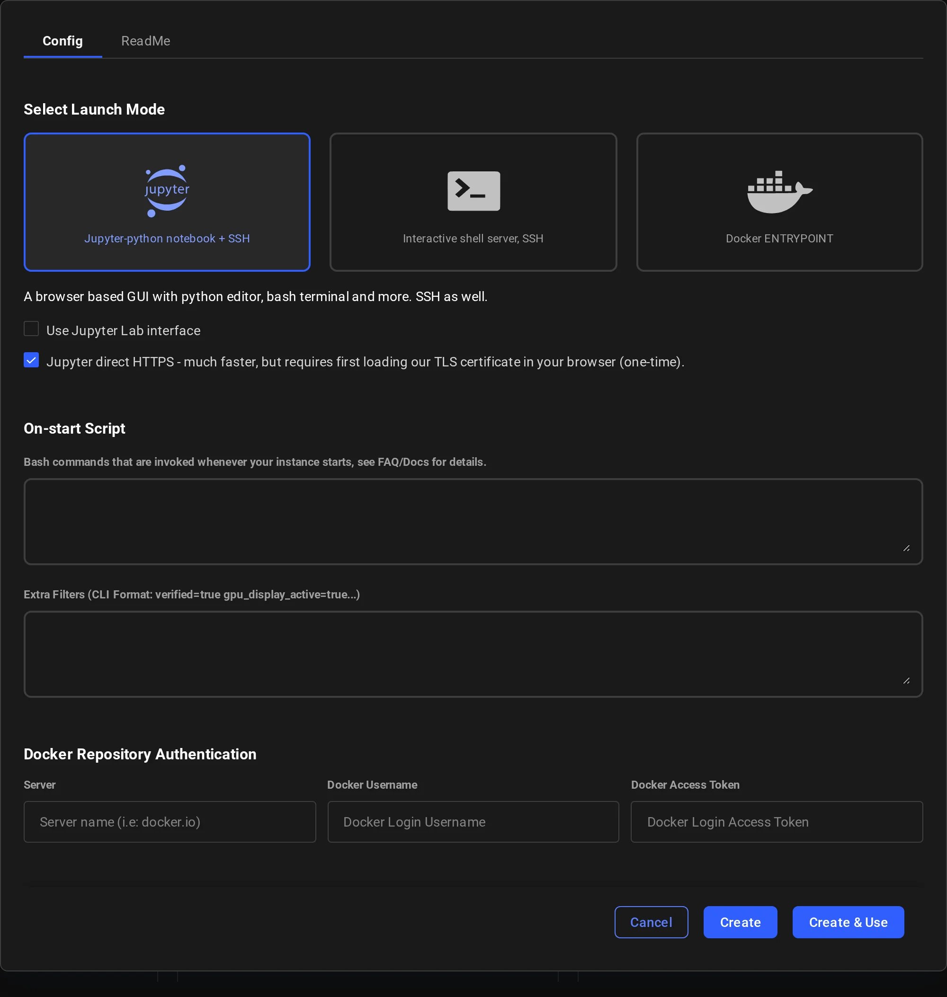This screenshot has height=997, width=947.
Task: Open the ReadMe tab
Action: [x=145, y=41]
